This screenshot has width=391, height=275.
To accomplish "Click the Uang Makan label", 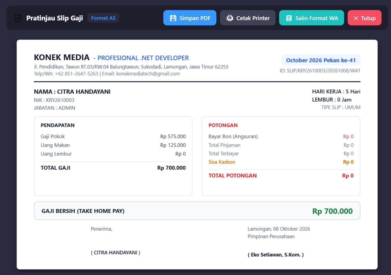I will point(55,145).
